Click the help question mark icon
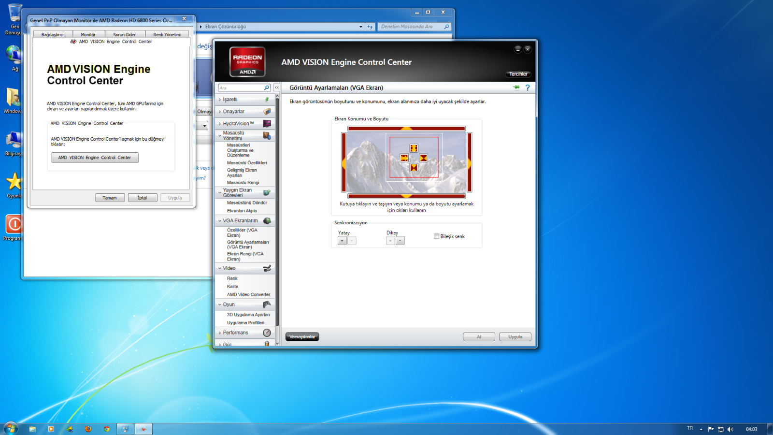The width and height of the screenshot is (773, 435). [x=528, y=87]
